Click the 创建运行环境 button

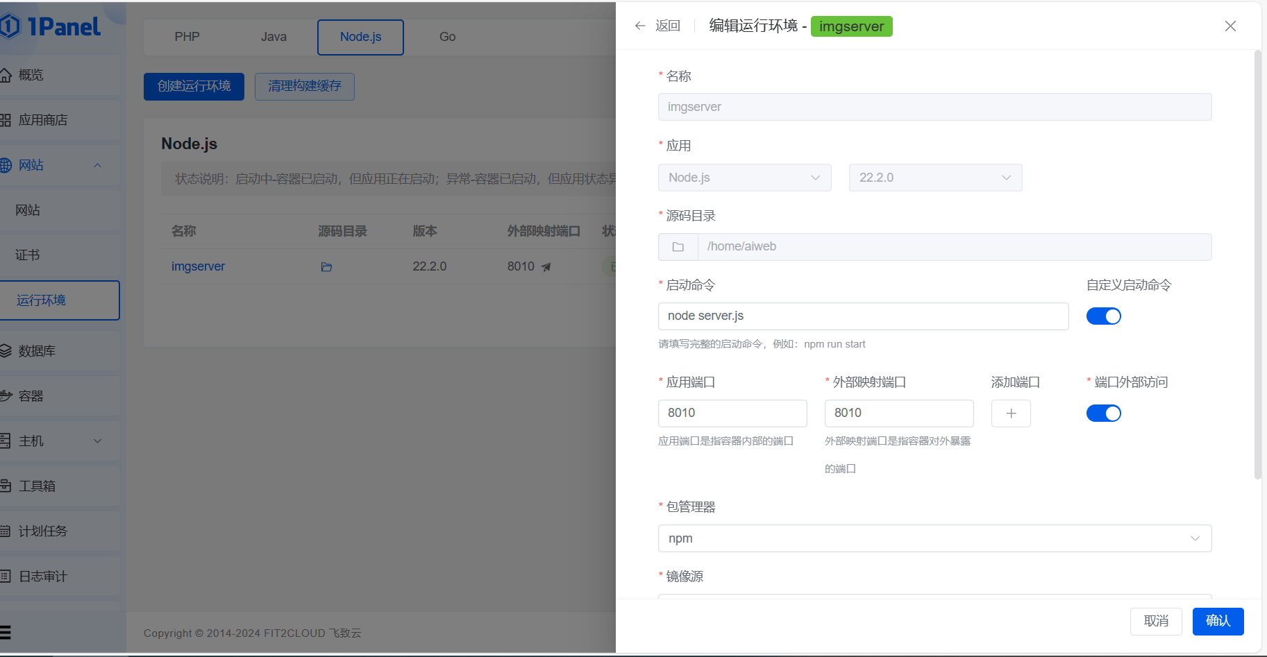pyautogui.click(x=194, y=87)
